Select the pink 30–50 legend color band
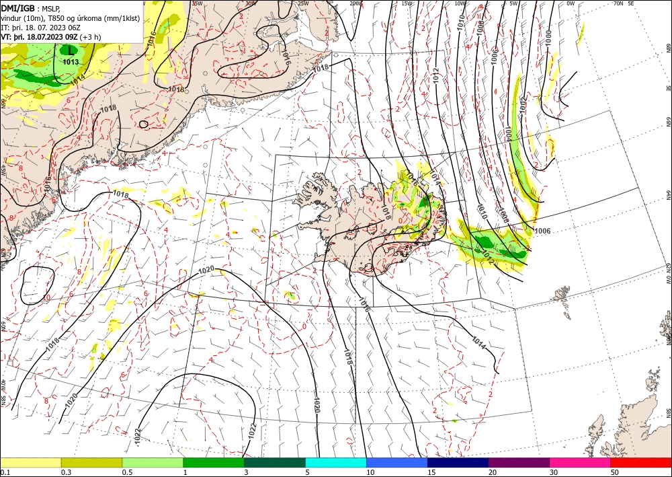Image resolution: width=672 pixels, height=477 pixels. [x=581, y=462]
